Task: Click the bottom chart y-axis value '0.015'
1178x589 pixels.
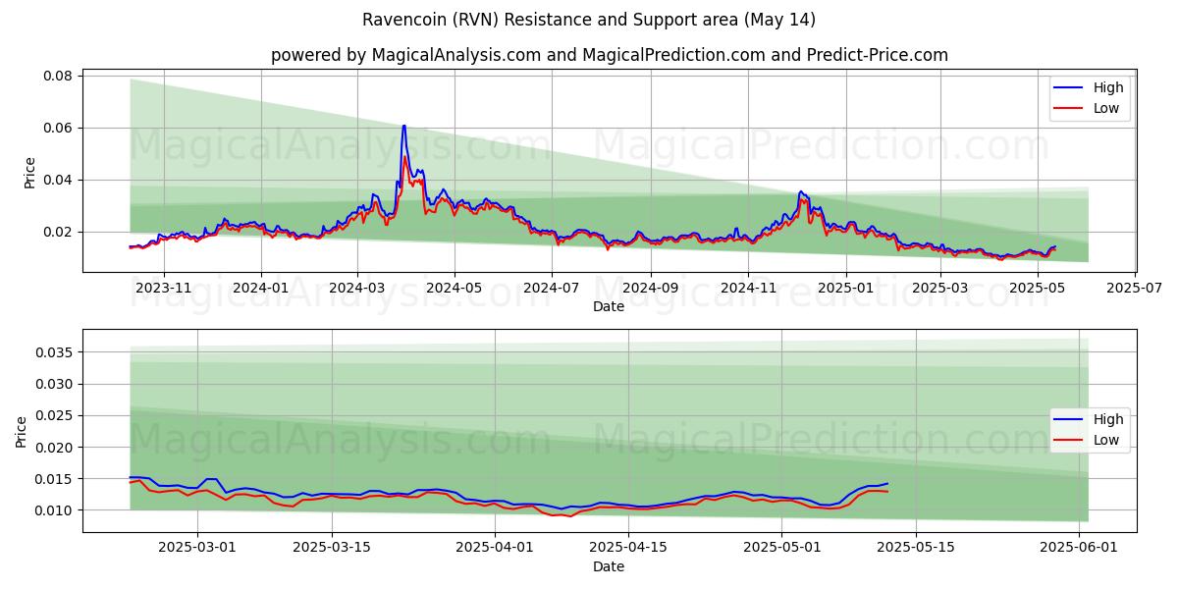Action: (x=55, y=479)
